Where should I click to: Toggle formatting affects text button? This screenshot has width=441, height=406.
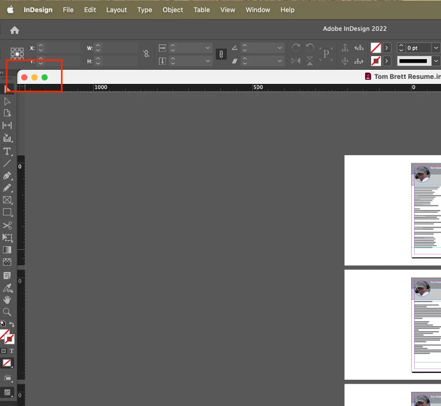(x=12, y=351)
